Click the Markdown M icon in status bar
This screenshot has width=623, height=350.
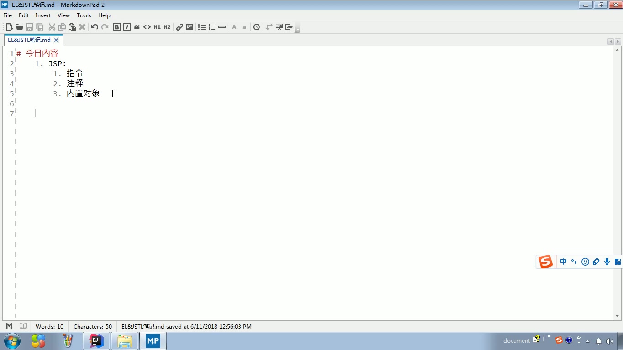coord(9,326)
